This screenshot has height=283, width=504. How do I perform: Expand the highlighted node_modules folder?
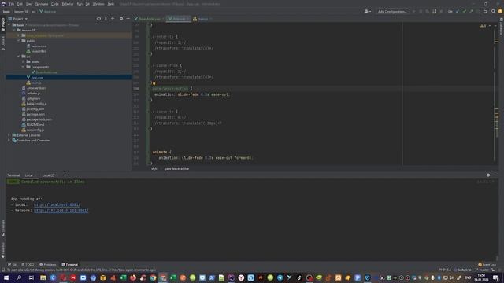[18, 35]
